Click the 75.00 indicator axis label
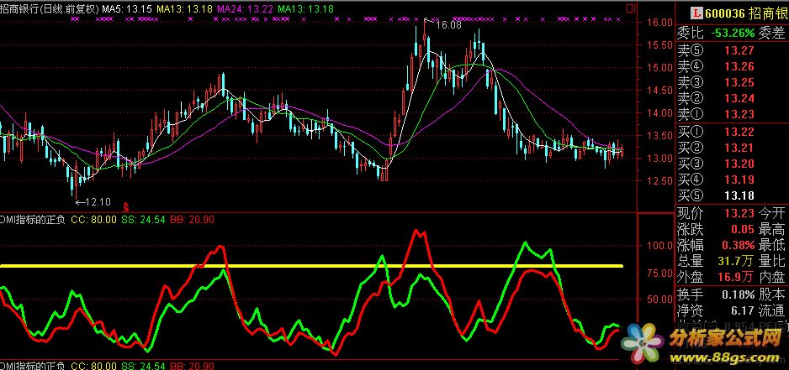The width and height of the screenshot is (789, 370). click(x=659, y=274)
